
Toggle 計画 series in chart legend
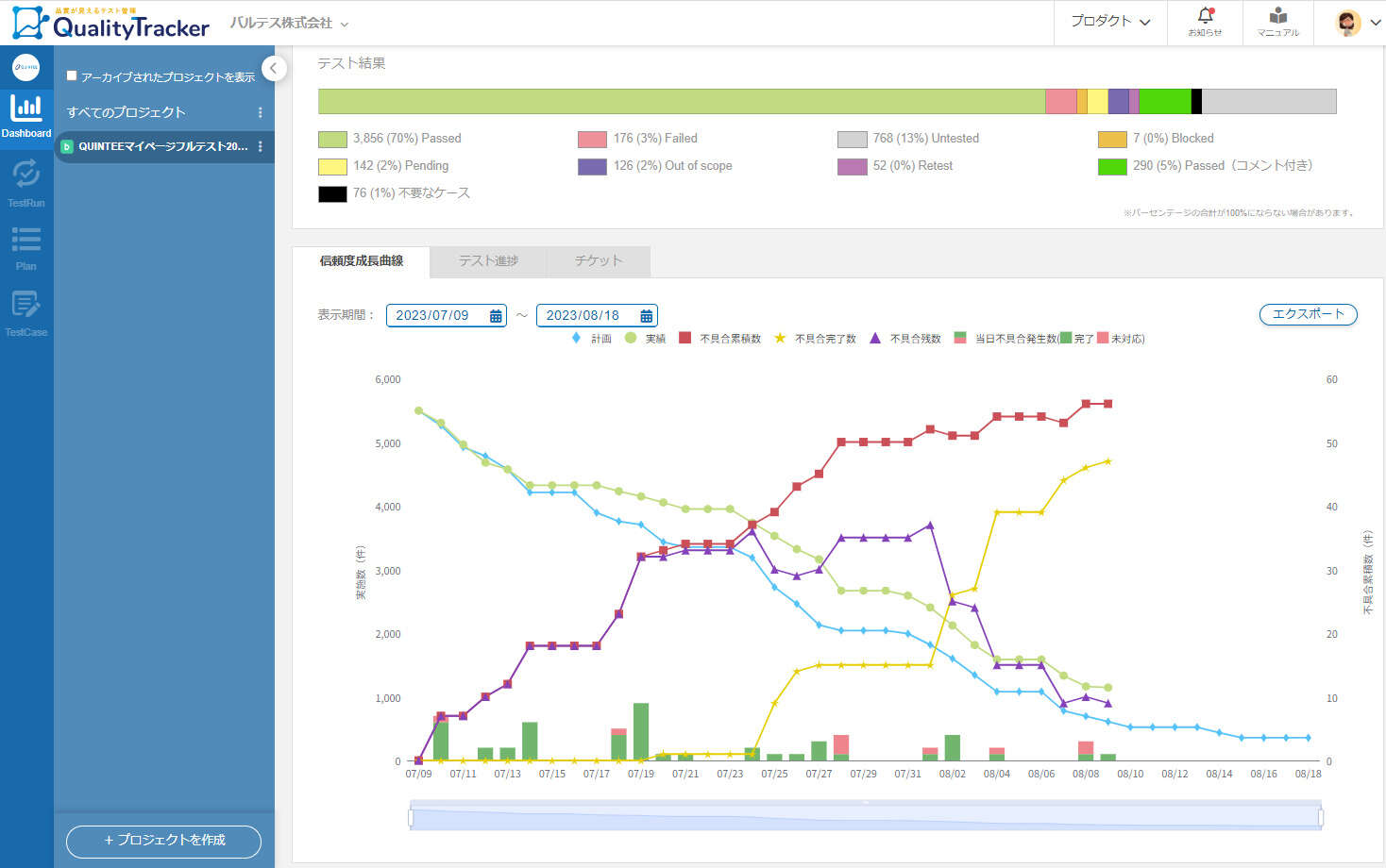[591, 339]
